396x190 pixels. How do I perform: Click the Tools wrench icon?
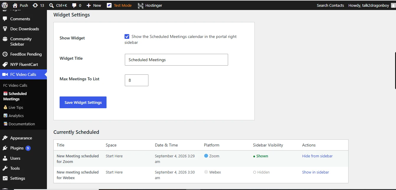click(x=5, y=168)
